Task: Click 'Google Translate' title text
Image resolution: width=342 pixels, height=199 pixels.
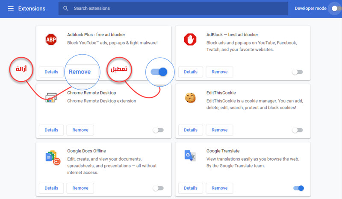Action: point(223,151)
